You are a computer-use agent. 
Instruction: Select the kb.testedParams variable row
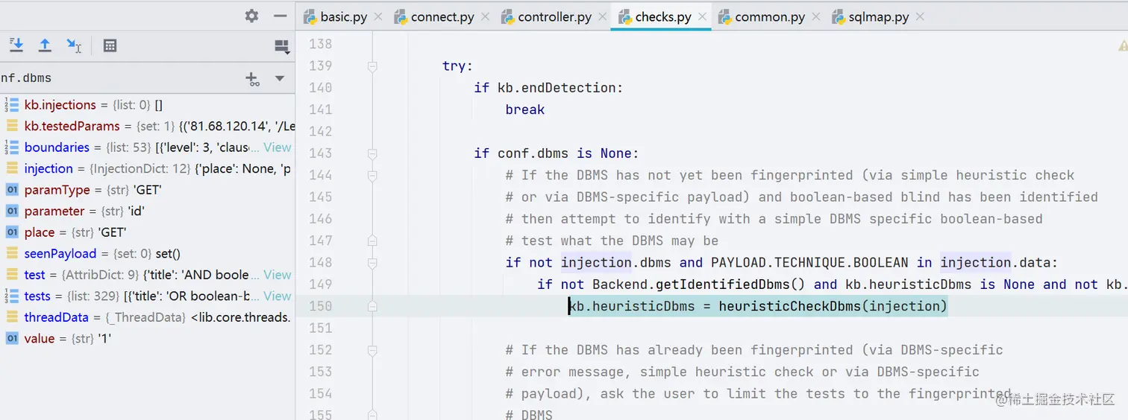tap(148, 126)
